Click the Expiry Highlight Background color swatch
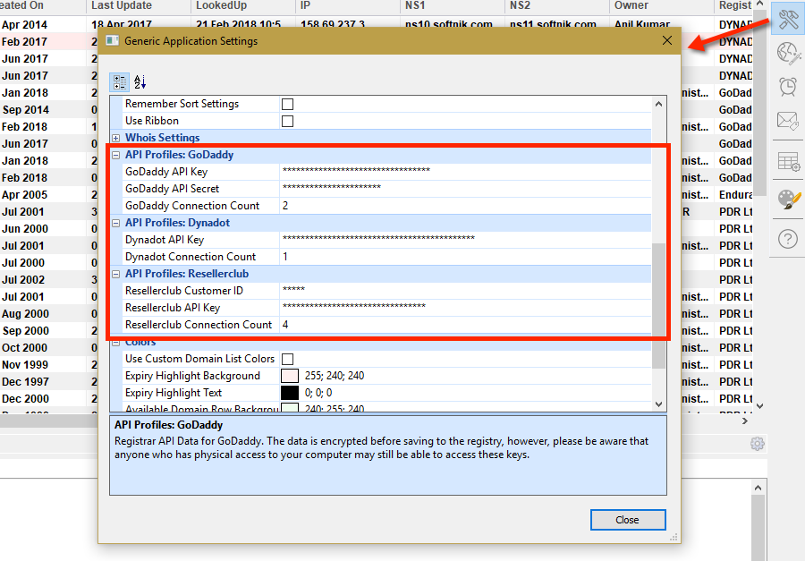Screen dimensions: 805x561 (x=288, y=375)
